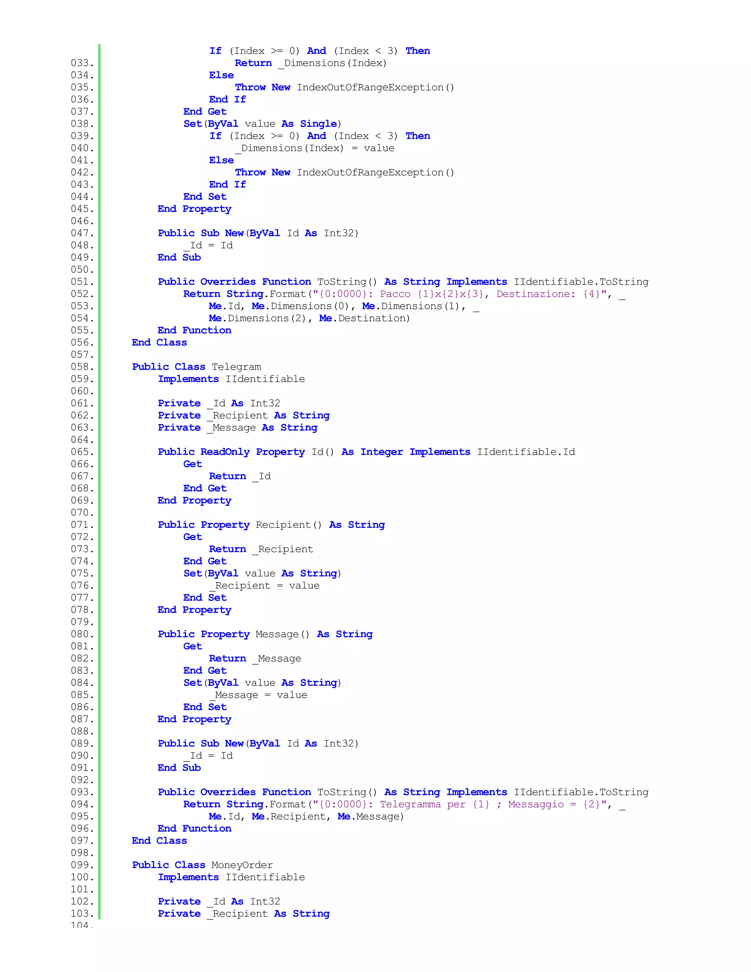
Task: Click line number 033.
Action: tap(82, 63)
